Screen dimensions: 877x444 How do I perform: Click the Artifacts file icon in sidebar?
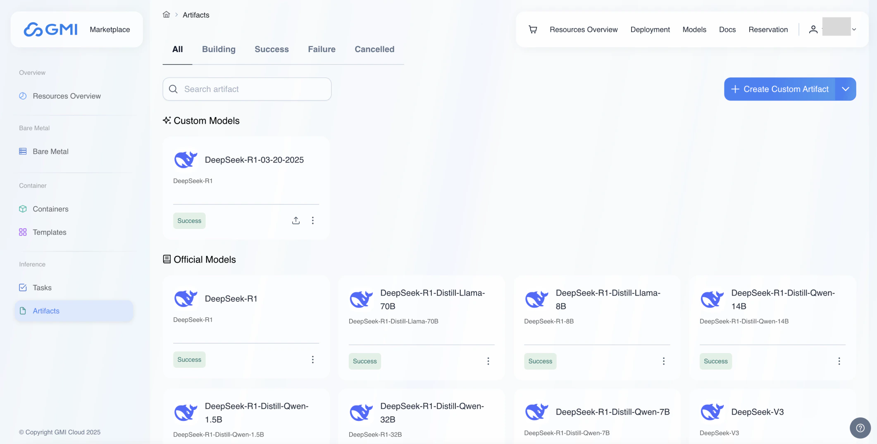[23, 310]
